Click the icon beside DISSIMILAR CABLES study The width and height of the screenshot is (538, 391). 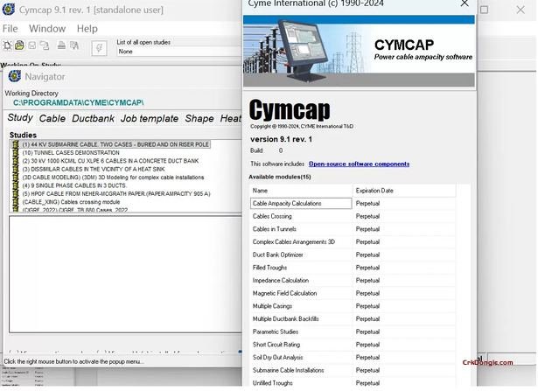click(16, 170)
